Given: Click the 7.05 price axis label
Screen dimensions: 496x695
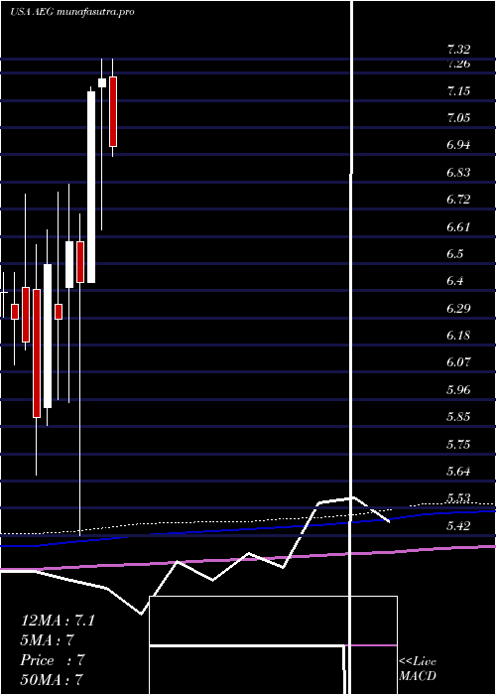Looking at the screenshot, I should click(x=458, y=118).
